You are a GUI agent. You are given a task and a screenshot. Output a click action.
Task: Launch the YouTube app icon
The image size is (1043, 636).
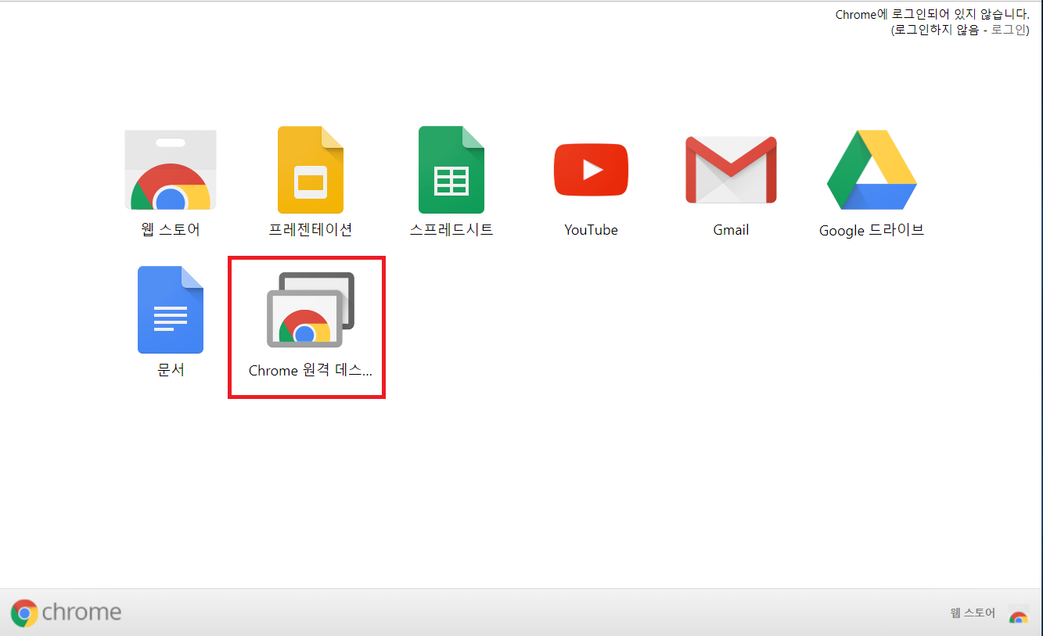(x=591, y=170)
